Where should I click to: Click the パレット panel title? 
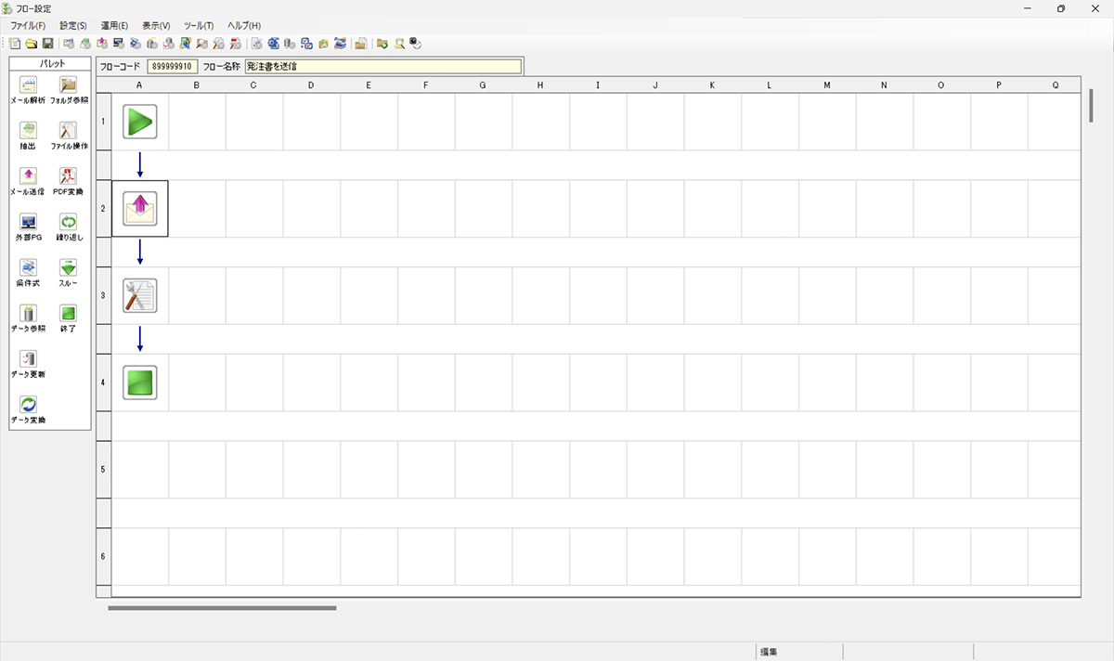pyautogui.click(x=51, y=63)
